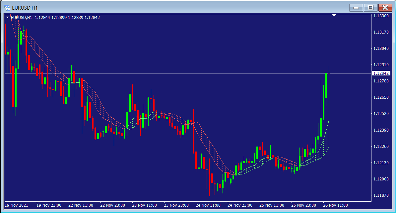Select the 1.11870 price scale label
This screenshot has height=213, width=397.
(x=381, y=195)
